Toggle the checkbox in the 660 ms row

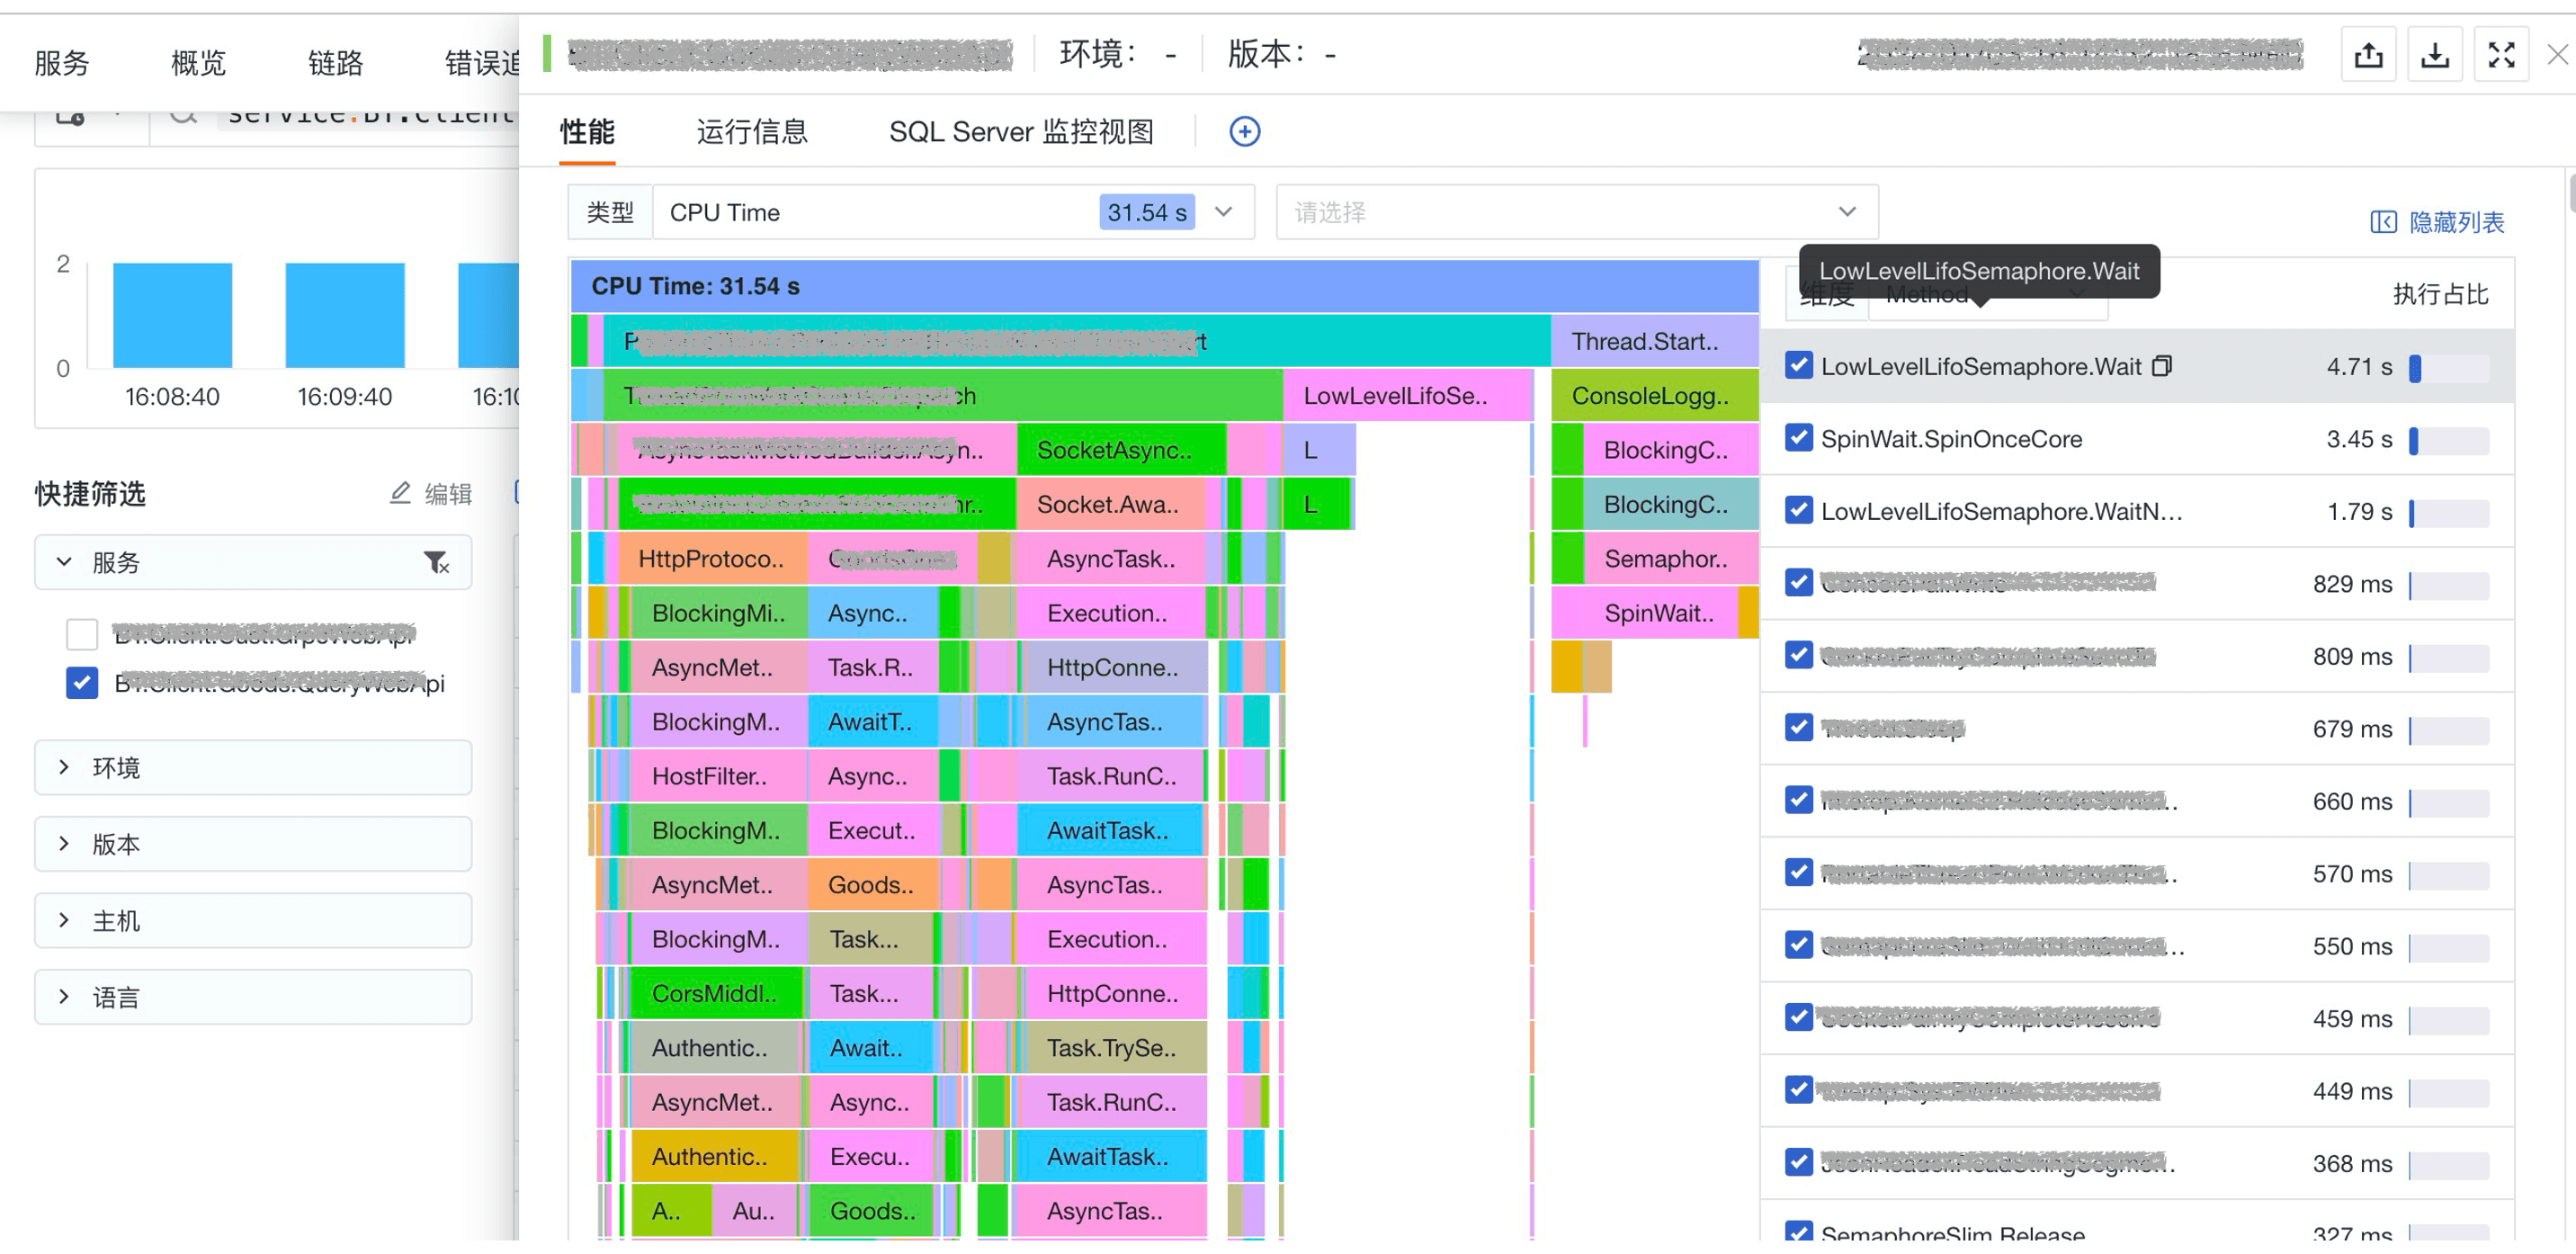point(1798,801)
